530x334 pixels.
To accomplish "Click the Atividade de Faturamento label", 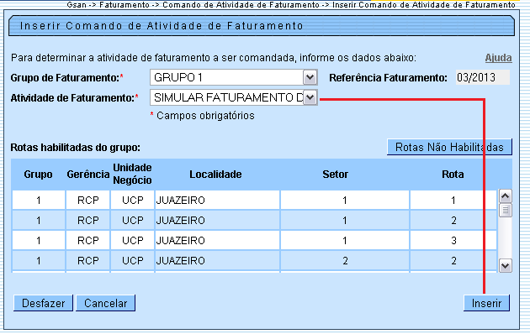I will 75,98.
